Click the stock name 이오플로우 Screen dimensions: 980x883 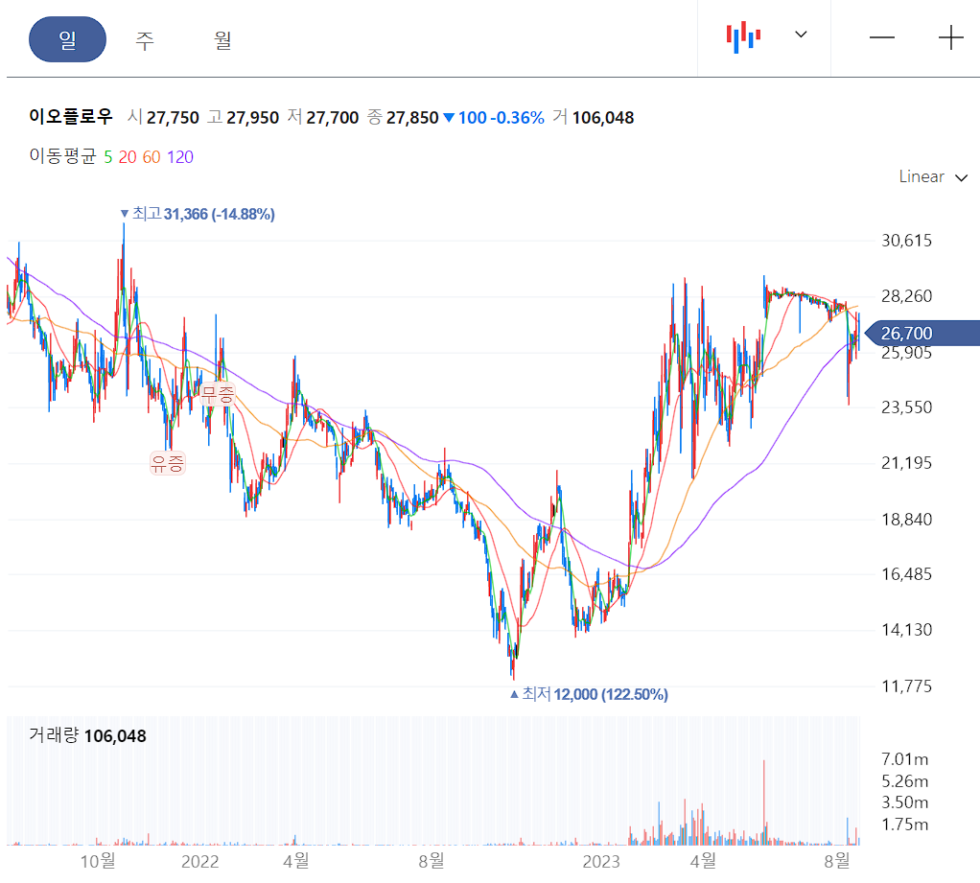(x=71, y=116)
